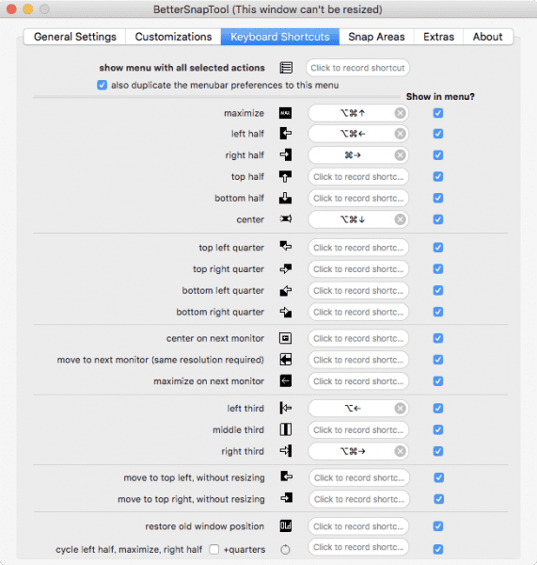Click the top half arrow icon
Viewport: 537px width, 565px height.
pyautogui.click(x=285, y=177)
